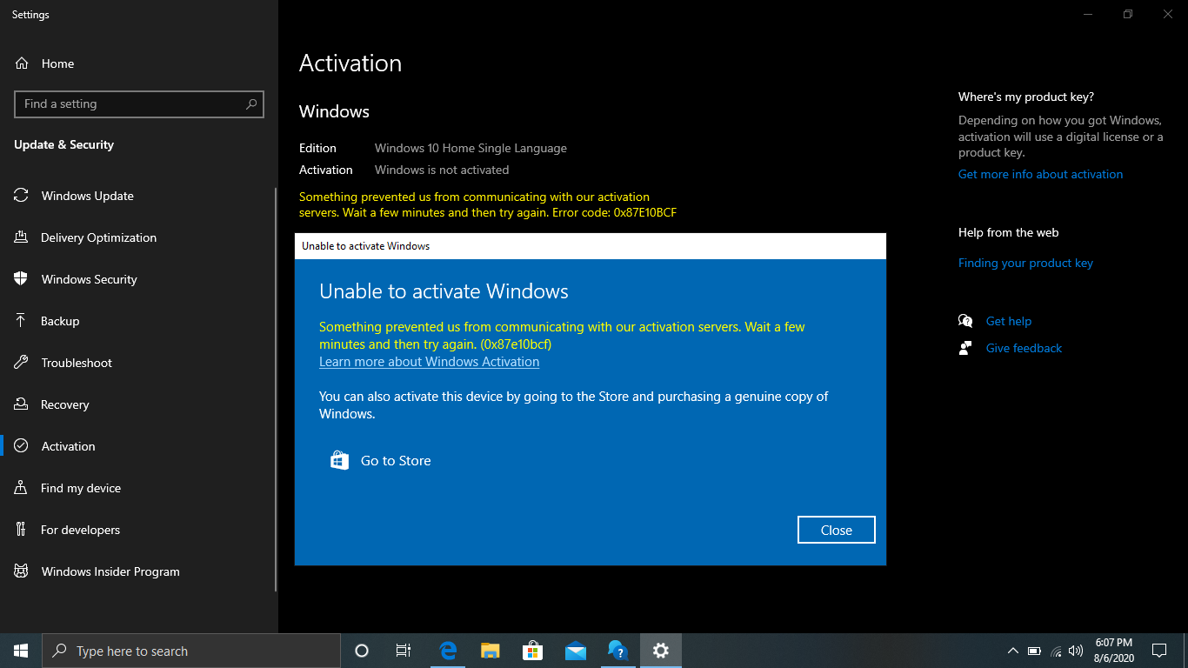Click the Troubleshoot wrench icon
The image size is (1188, 668).
click(x=22, y=363)
